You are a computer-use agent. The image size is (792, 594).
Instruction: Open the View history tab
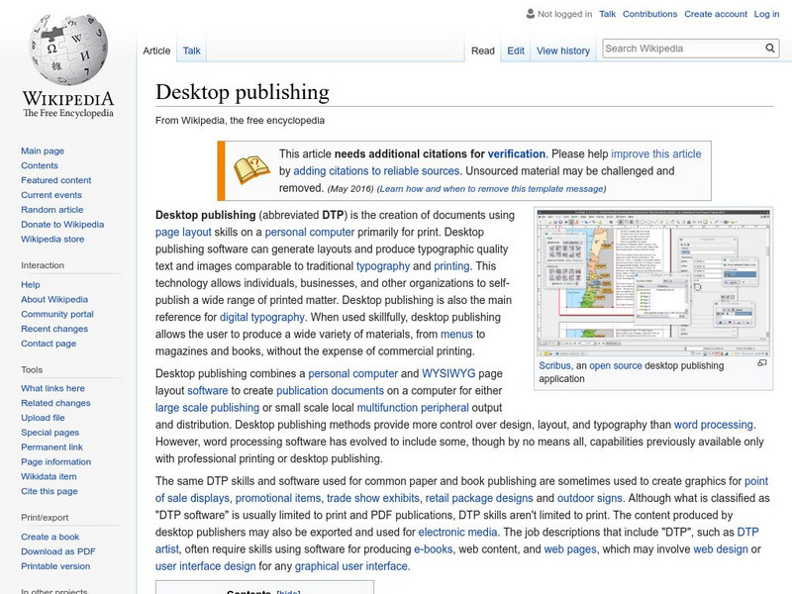coord(562,50)
